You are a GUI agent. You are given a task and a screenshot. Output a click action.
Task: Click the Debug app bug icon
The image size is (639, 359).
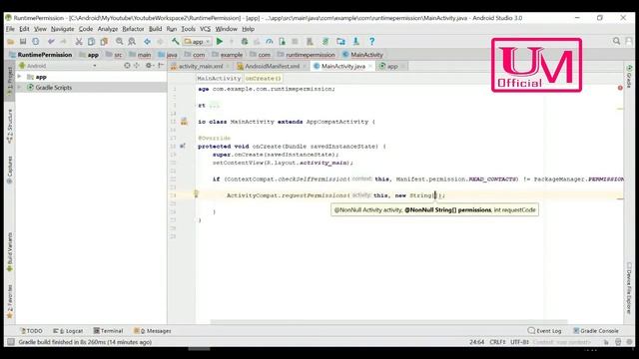[245, 42]
